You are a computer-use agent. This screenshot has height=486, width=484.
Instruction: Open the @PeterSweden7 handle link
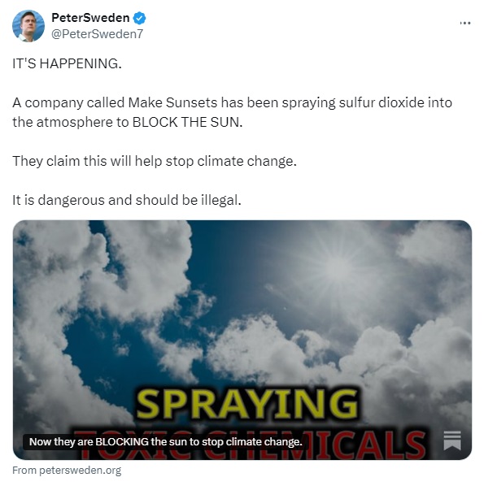pyautogui.click(x=97, y=34)
